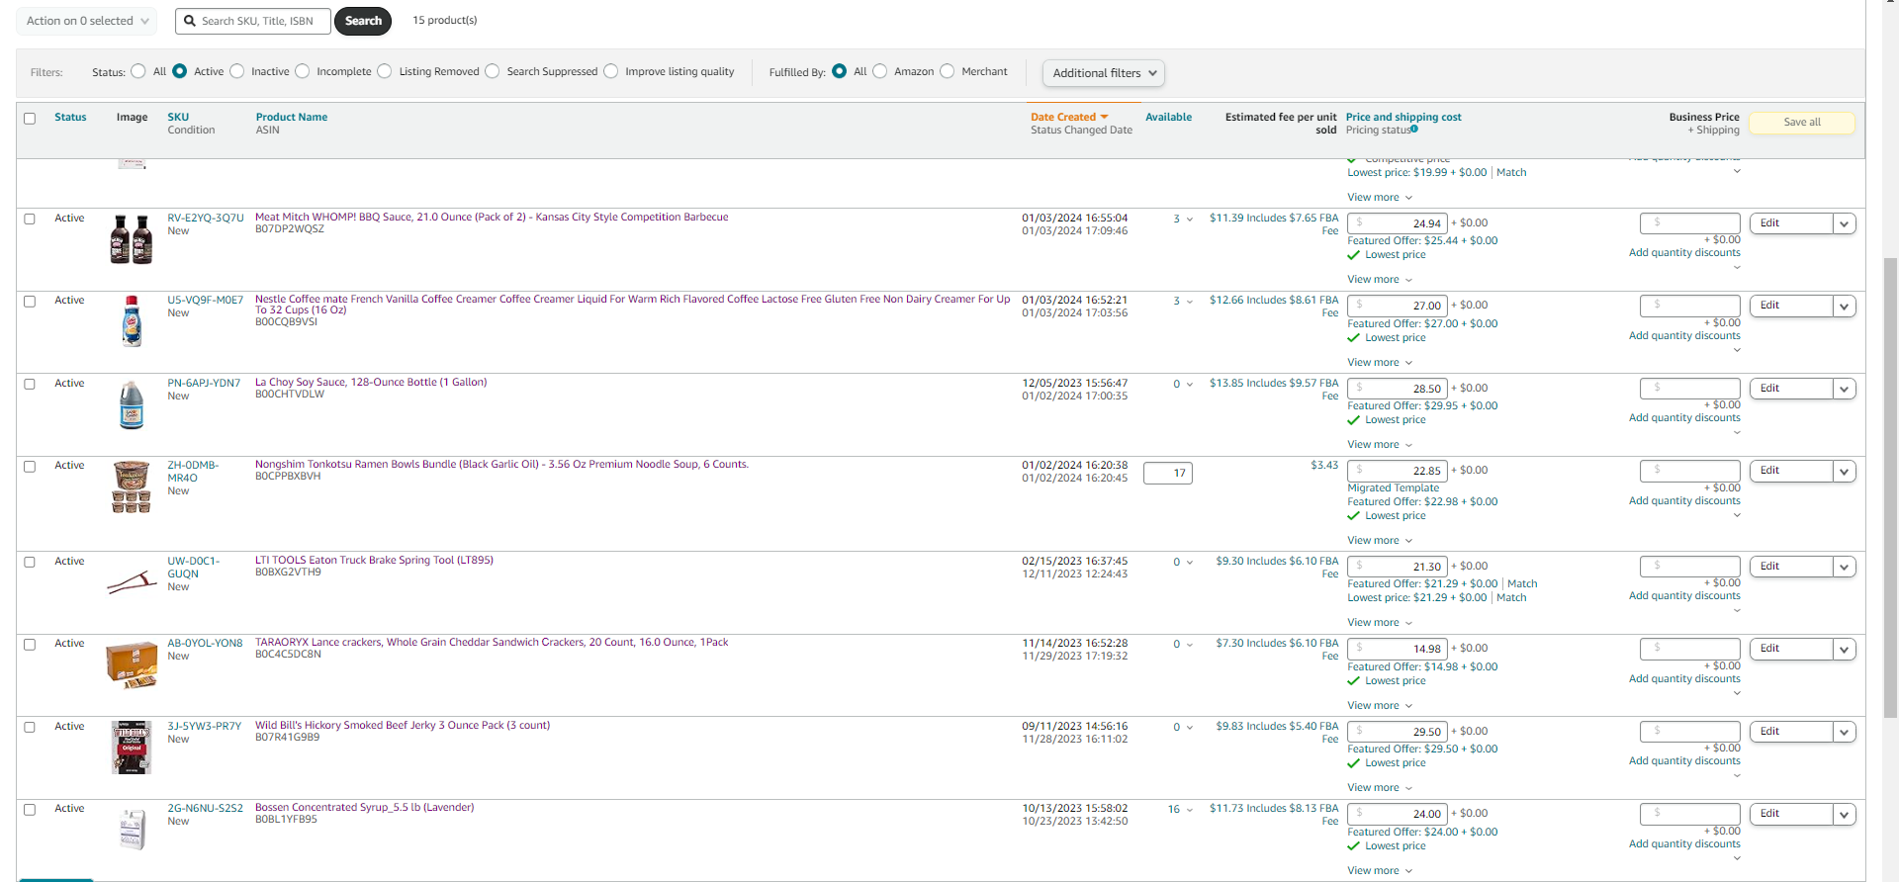This screenshot has height=882, width=1899.
Task: Sort by 'SKU' column header
Action: pyautogui.click(x=178, y=117)
